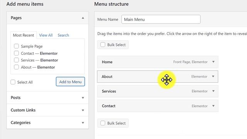
Task: Tick the Contact — Elementor page checkbox
Action: click(x=16, y=53)
